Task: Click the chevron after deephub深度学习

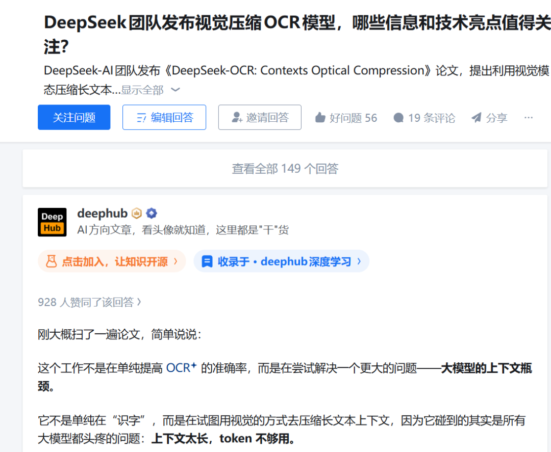Action: tap(359, 261)
